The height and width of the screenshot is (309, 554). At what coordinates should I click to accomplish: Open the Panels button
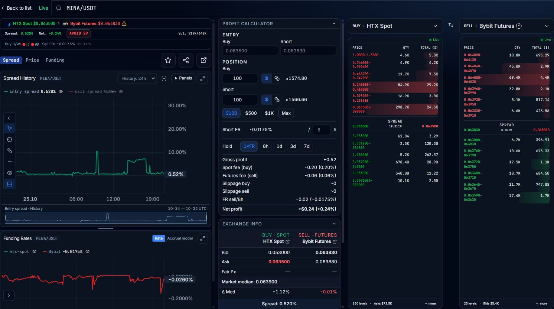click(183, 78)
